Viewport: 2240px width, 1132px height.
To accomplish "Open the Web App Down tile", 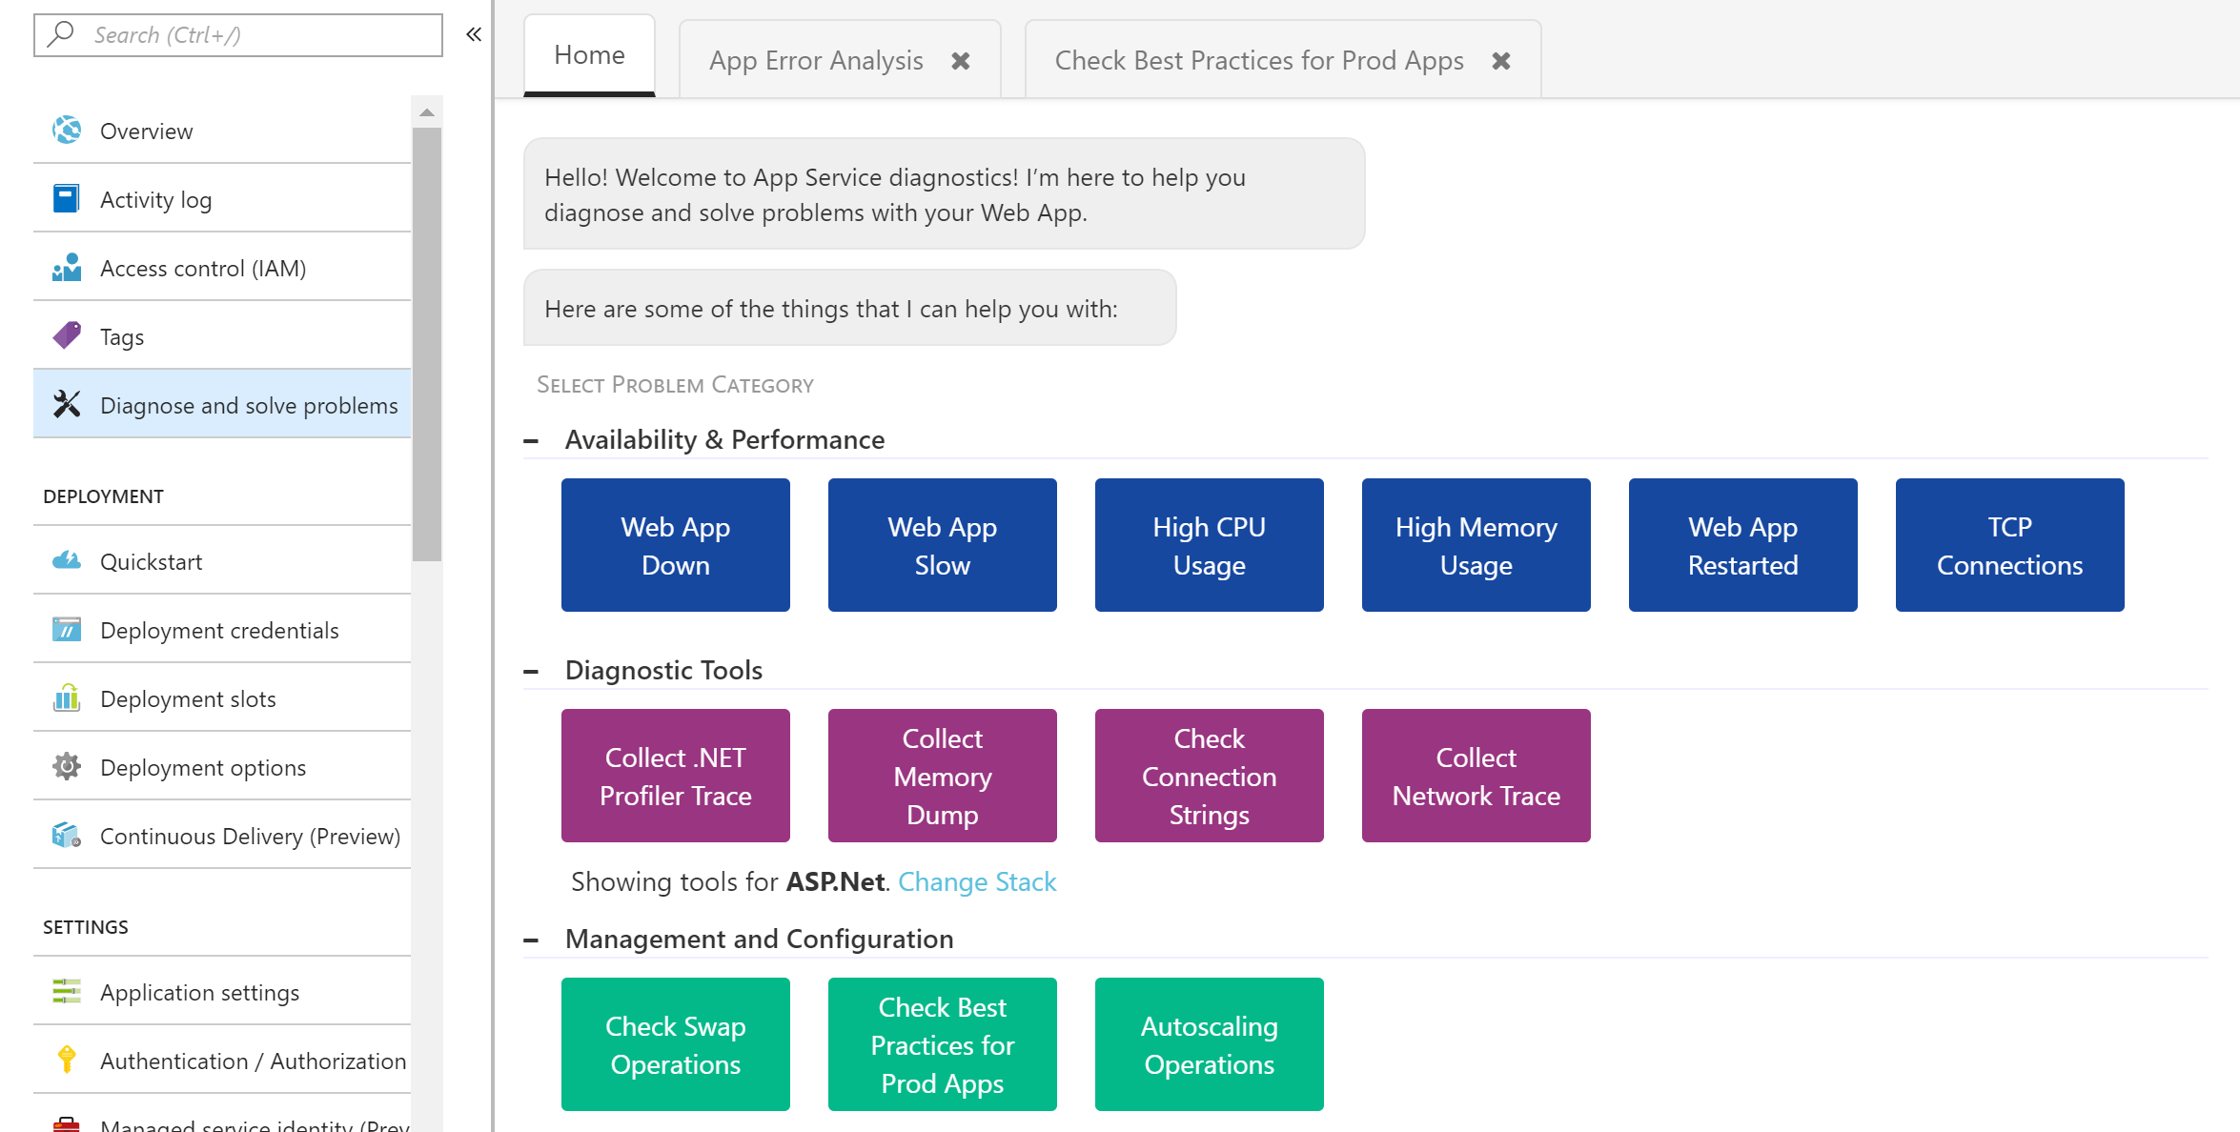I will (675, 545).
